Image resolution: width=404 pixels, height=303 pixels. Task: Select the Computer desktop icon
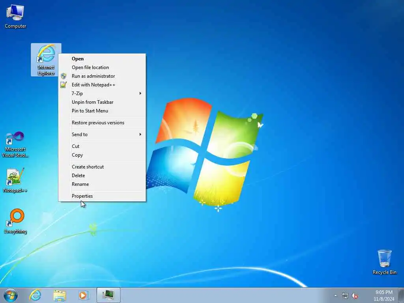15,16
